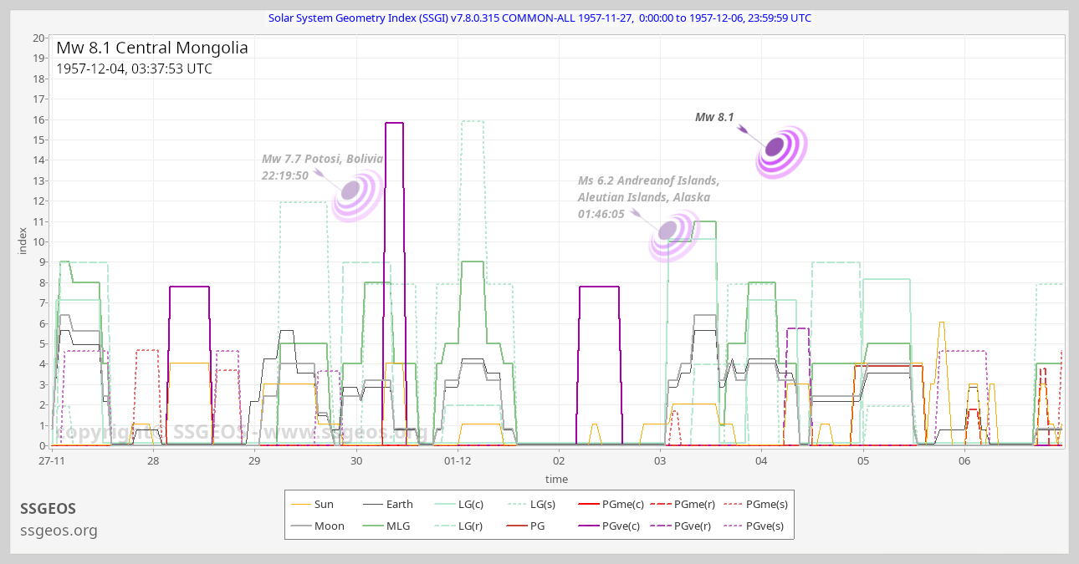The height and width of the screenshot is (564, 1079).
Task: Click the 'Ms 6.2 Andreanof Islands,' annotation
Action: [x=648, y=180]
